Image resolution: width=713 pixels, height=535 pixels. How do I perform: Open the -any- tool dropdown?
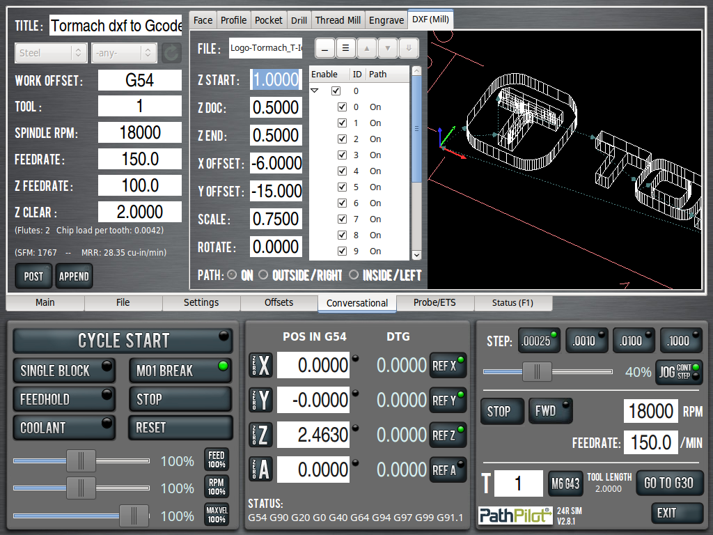coord(124,52)
